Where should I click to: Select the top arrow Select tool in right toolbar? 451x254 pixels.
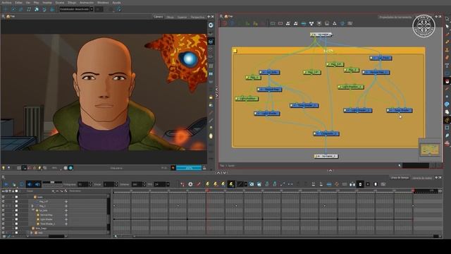point(447,19)
